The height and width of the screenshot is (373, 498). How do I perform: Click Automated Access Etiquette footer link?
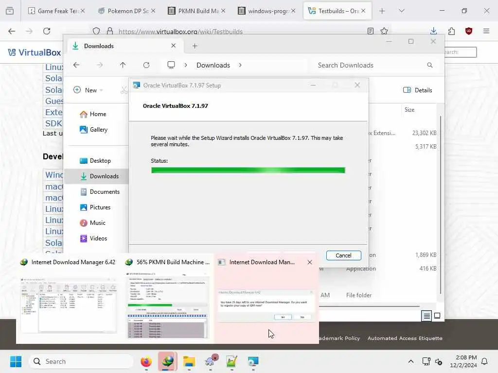click(x=405, y=338)
